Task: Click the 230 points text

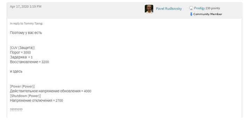Action: coord(213,8)
